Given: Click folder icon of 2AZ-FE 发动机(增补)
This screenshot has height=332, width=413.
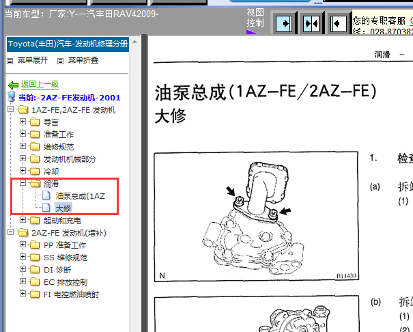Looking at the screenshot, I should coord(23,232).
